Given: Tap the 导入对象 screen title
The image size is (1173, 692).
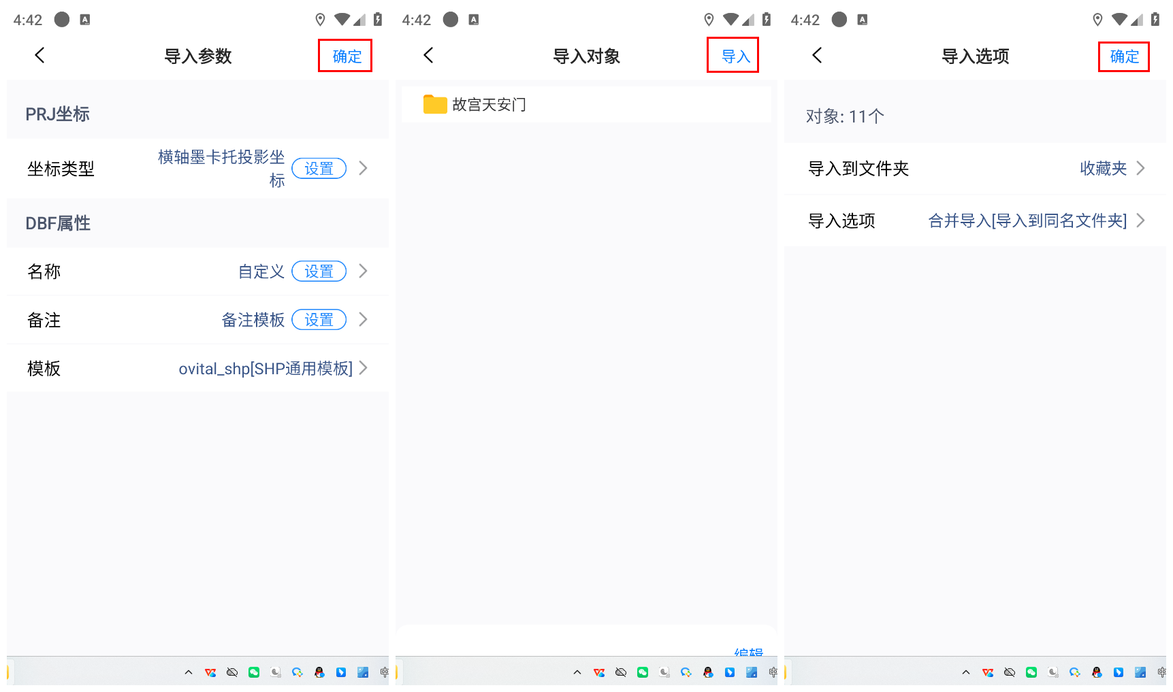Looking at the screenshot, I should click(x=586, y=56).
